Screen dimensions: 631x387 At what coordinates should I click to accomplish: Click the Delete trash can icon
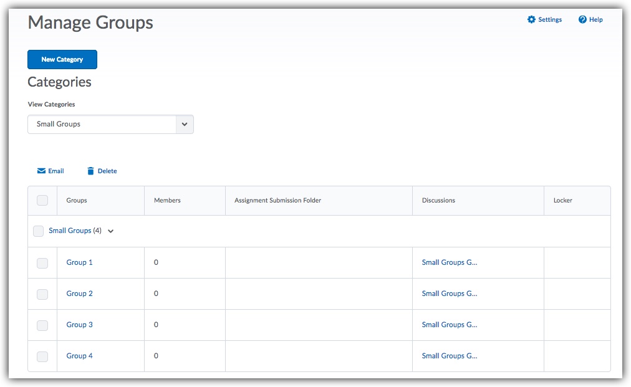[x=90, y=171]
